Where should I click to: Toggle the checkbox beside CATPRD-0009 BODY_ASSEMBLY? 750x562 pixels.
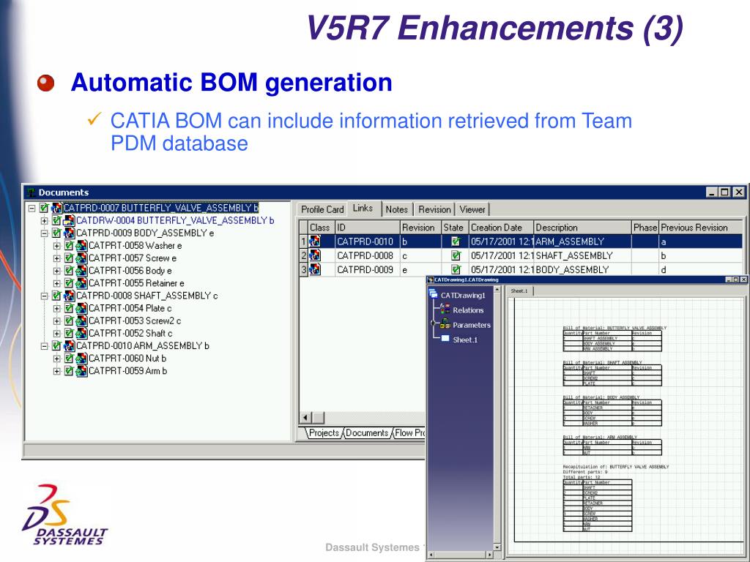coord(56,233)
